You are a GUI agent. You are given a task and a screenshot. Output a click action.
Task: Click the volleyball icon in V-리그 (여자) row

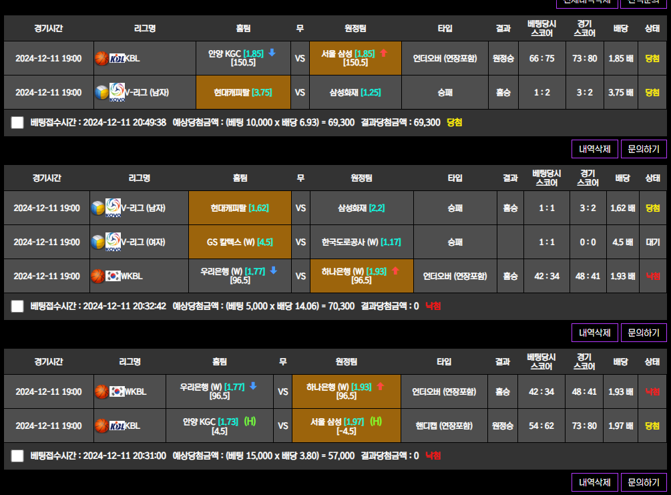click(98, 242)
